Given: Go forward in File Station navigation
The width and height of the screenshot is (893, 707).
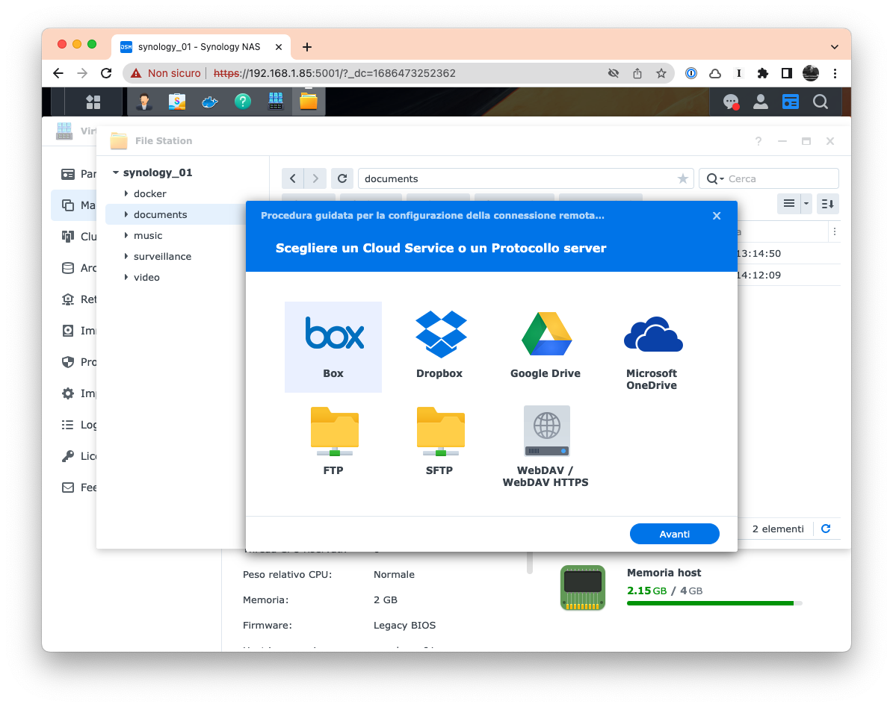Looking at the screenshot, I should click(x=315, y=178).
